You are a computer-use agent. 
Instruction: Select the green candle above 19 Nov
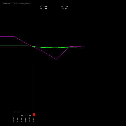(26, 115)
